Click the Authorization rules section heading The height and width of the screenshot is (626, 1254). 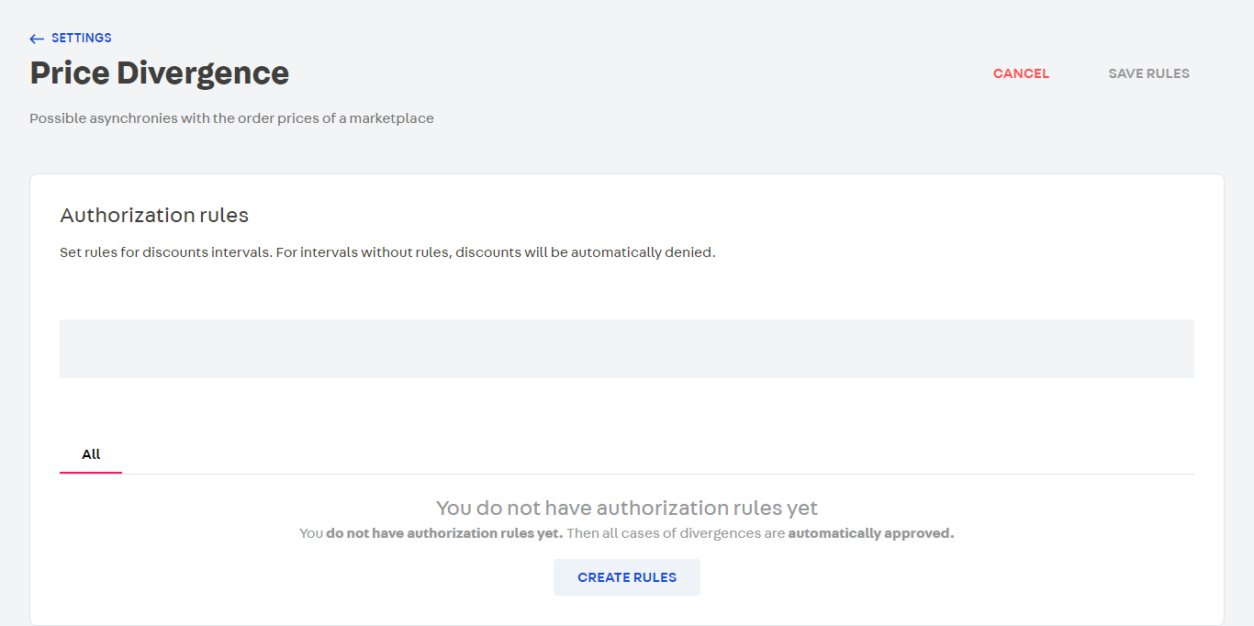[x=154, y=216]
